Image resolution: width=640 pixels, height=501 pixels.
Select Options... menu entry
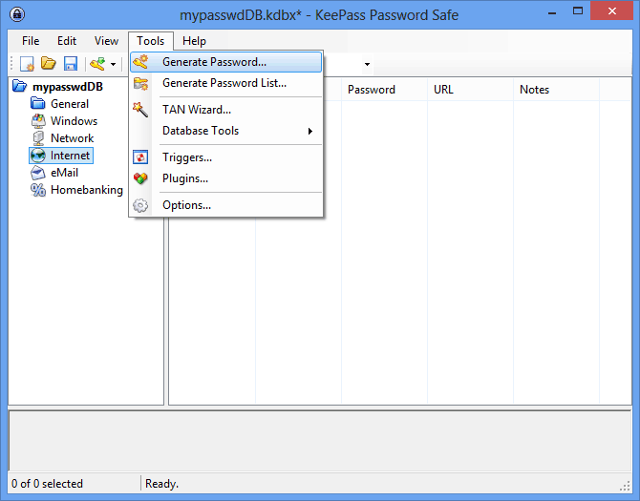click(226, 205)
